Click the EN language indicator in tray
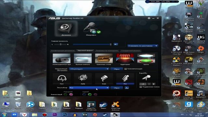Viewport: 208px width, 117px height. pos(182,114)
